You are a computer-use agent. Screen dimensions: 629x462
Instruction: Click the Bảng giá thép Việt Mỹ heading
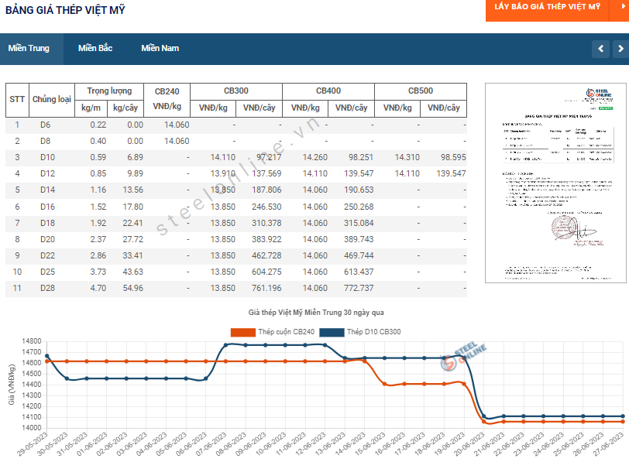pyautogui.click(x=65, y=10)
